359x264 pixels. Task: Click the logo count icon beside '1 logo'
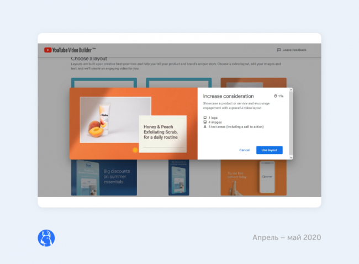tap(205, 118)
